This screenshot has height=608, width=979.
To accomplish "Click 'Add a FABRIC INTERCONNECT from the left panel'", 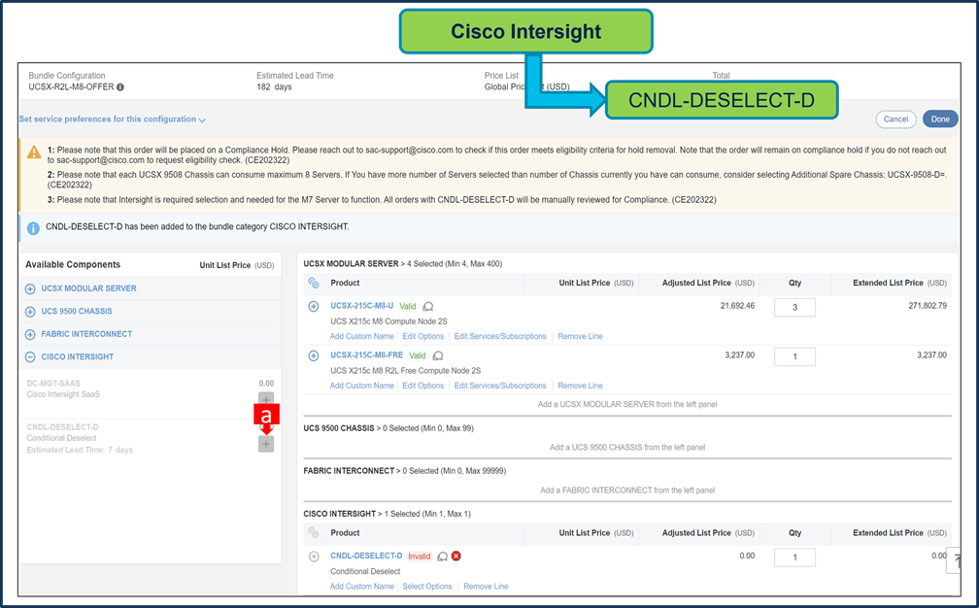I will 627,490.
